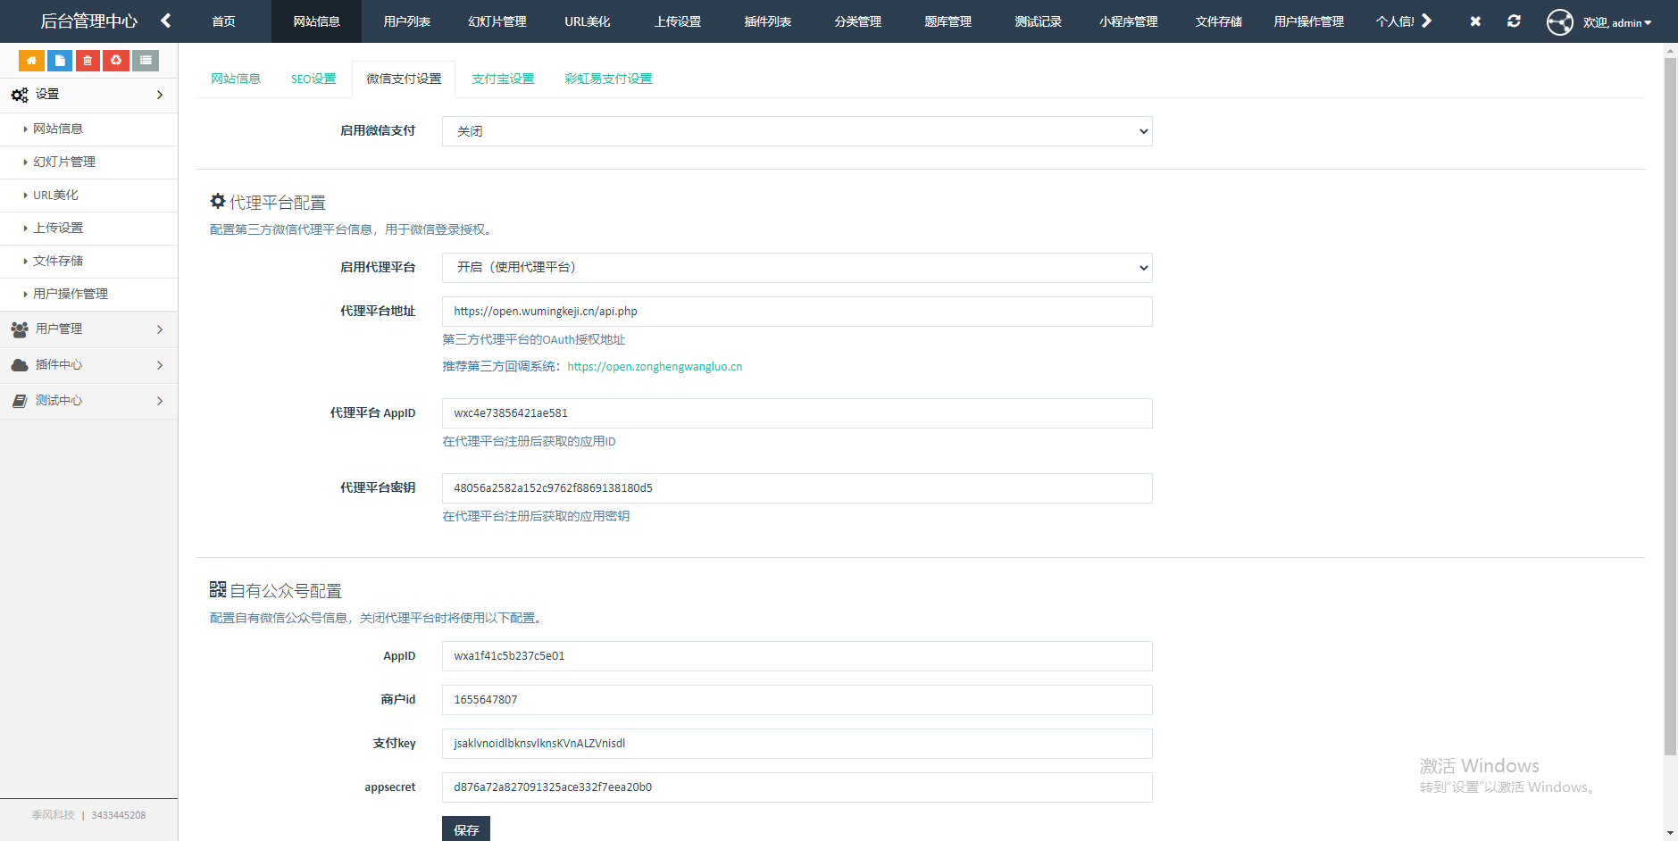Click the 自有公众号 AppID input field

(797, 656)
